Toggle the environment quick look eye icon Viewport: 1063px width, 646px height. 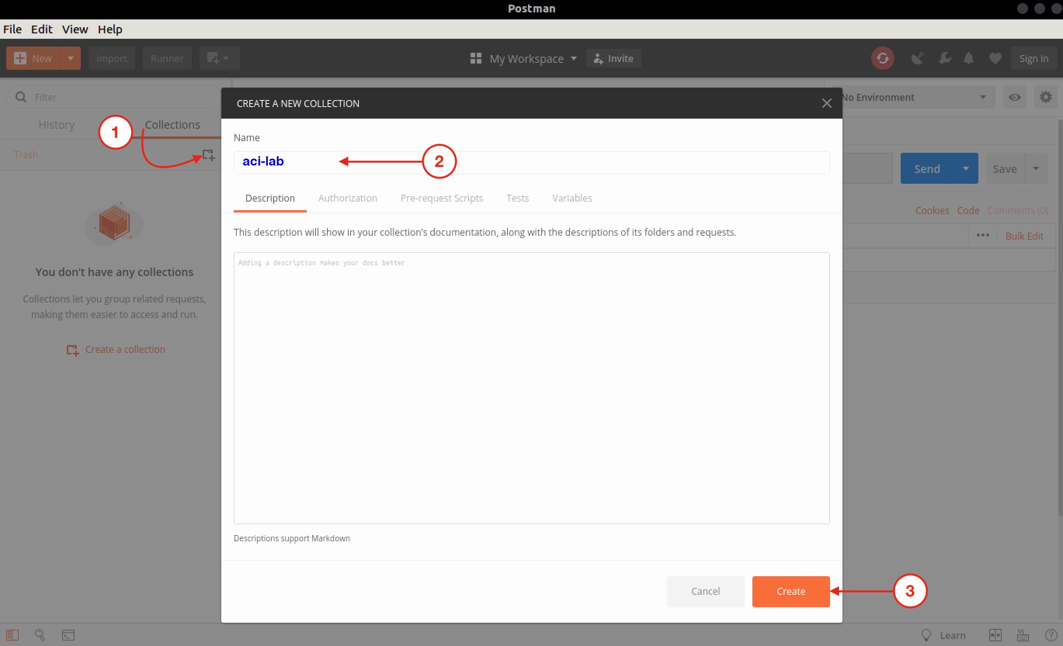coord(1015,97)
